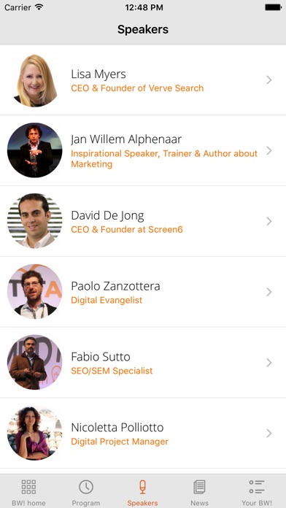Select Fabio Sutto's profile picture
286x508 pixels.
coord(35,362)
